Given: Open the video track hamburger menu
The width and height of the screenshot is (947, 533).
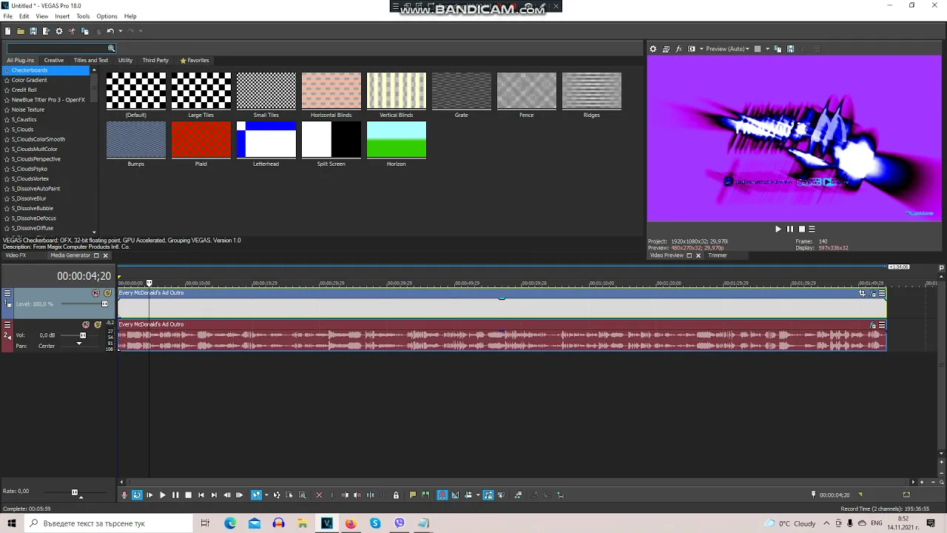Looking at the screenshot, I should click(x=7, y=293).
